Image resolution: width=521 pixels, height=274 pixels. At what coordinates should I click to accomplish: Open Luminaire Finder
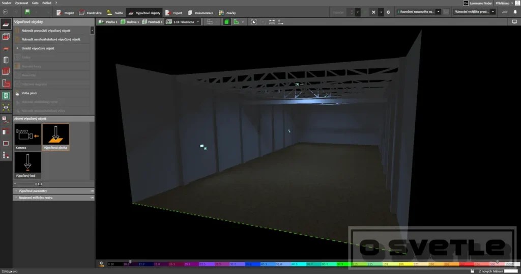(x=478, y=3)
